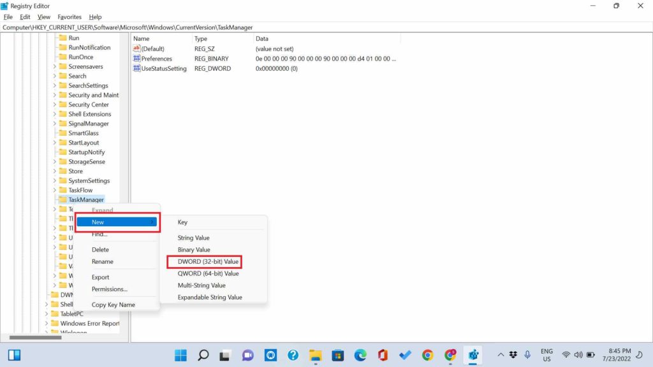Image resolution: width=653 pixels, height=367 pixels.
Task: Click the ENG US language indicator
Action: [547, 355]
